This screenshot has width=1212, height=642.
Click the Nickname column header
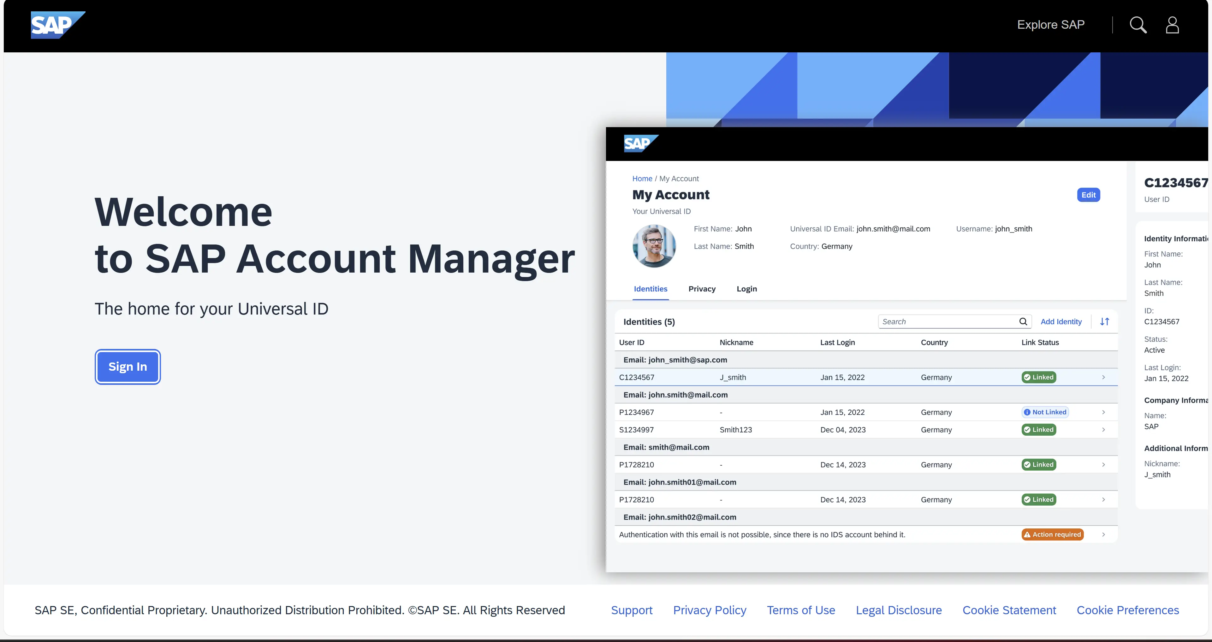(736, 342)
